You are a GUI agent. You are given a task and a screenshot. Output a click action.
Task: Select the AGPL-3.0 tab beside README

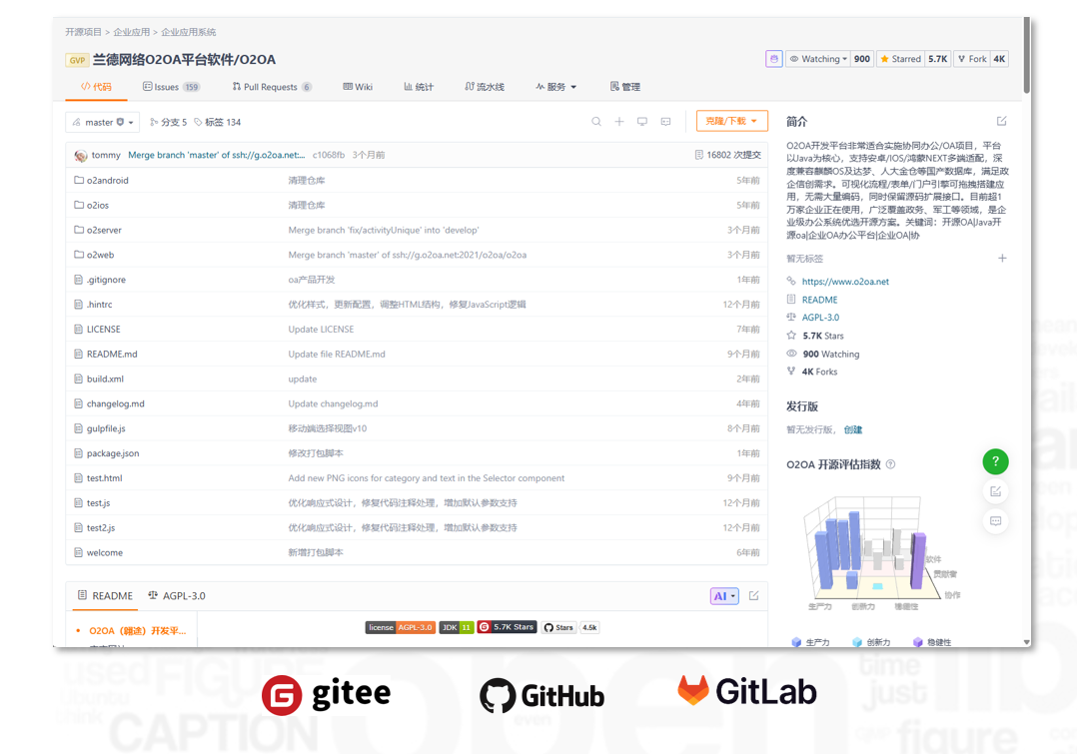(x=177, y=596)
